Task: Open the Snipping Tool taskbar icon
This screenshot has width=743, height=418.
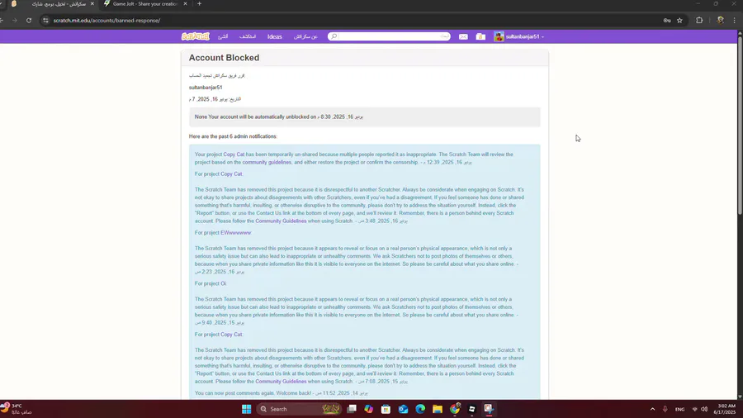Action: (489, 409)
